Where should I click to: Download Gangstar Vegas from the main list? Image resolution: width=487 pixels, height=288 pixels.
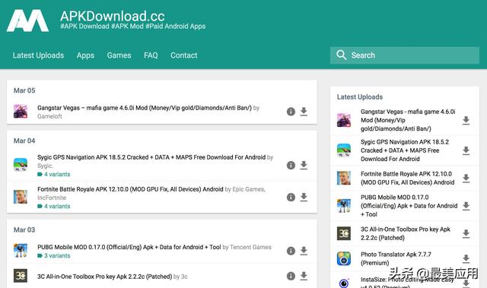point(304,111)
